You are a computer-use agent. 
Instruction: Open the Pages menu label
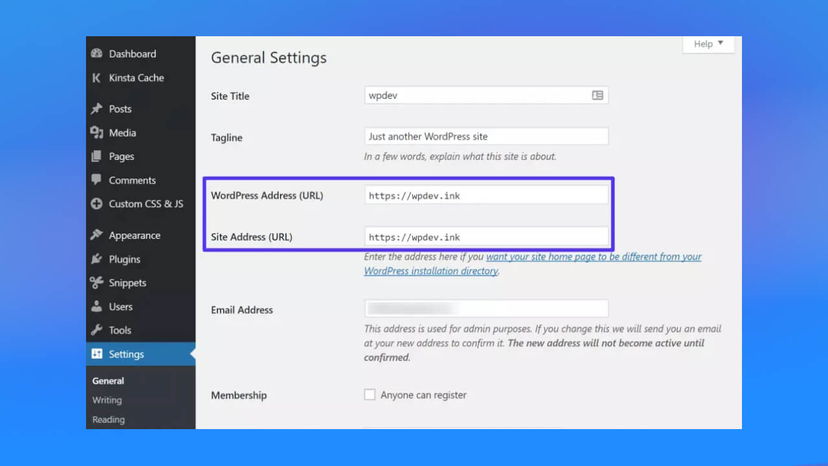pyautogui.click(x=122, y=156)
